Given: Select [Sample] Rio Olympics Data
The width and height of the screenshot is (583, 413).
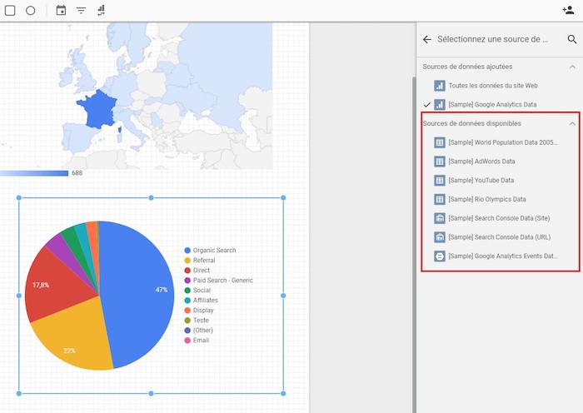Looking at the screenshot, I should point(486,199).
